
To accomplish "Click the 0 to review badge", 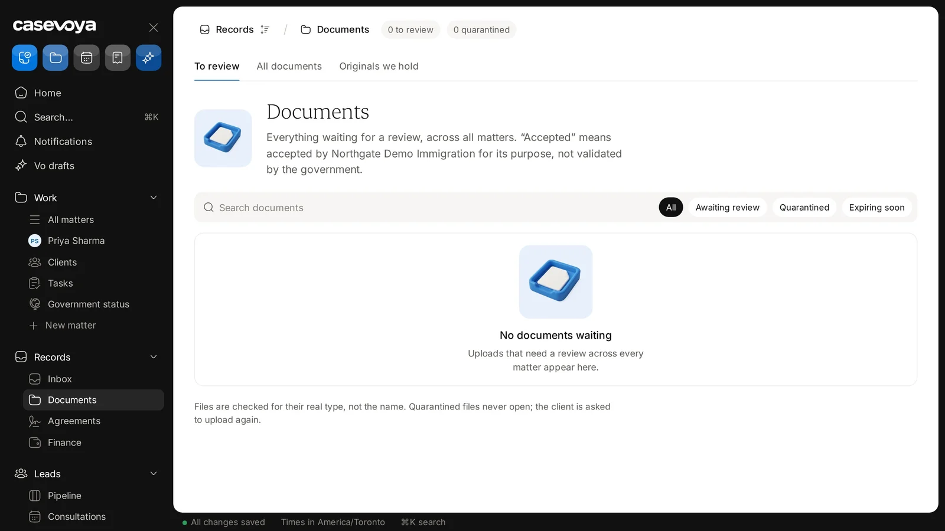I will click(410, 29).
